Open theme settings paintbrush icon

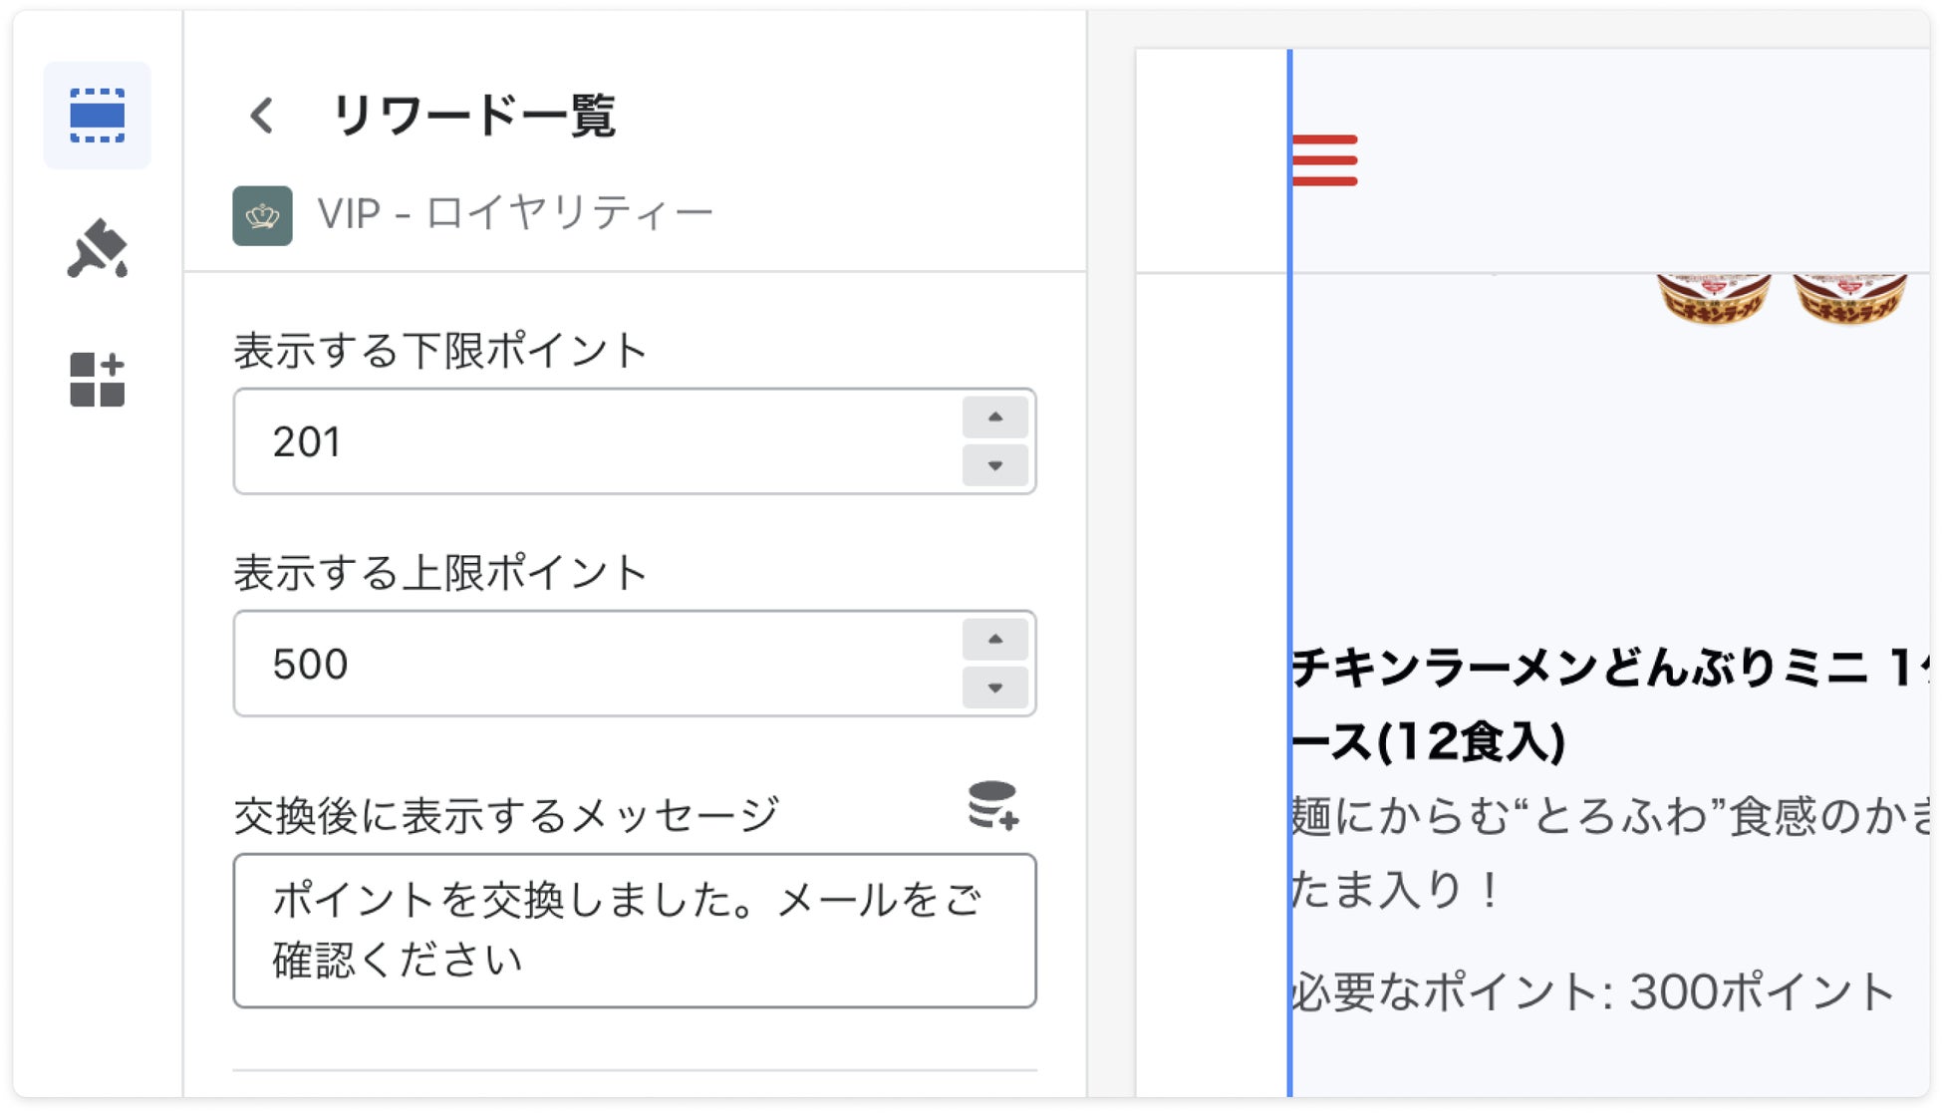(97, 248)
